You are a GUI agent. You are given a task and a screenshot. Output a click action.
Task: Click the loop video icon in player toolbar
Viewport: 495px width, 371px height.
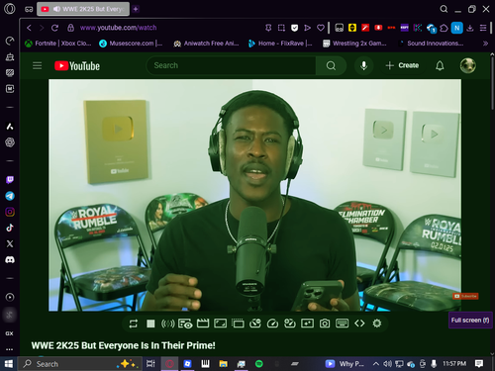134,324
